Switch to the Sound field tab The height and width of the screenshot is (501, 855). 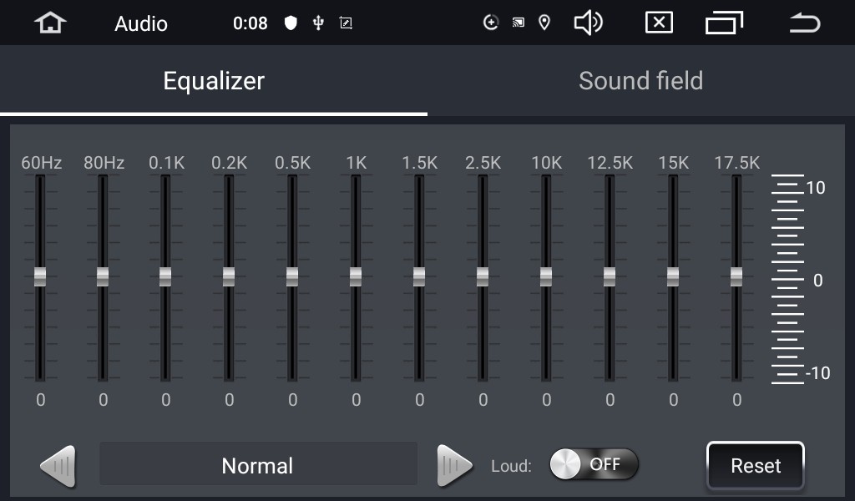click(x=640, y=81)
